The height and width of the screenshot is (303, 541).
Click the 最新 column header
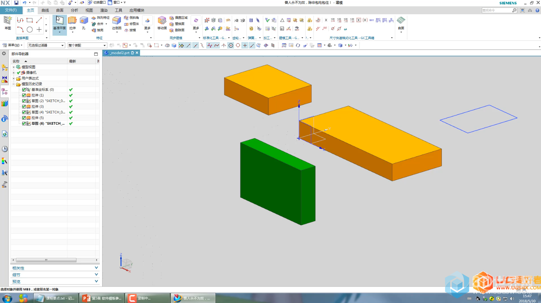click(82, 61)
